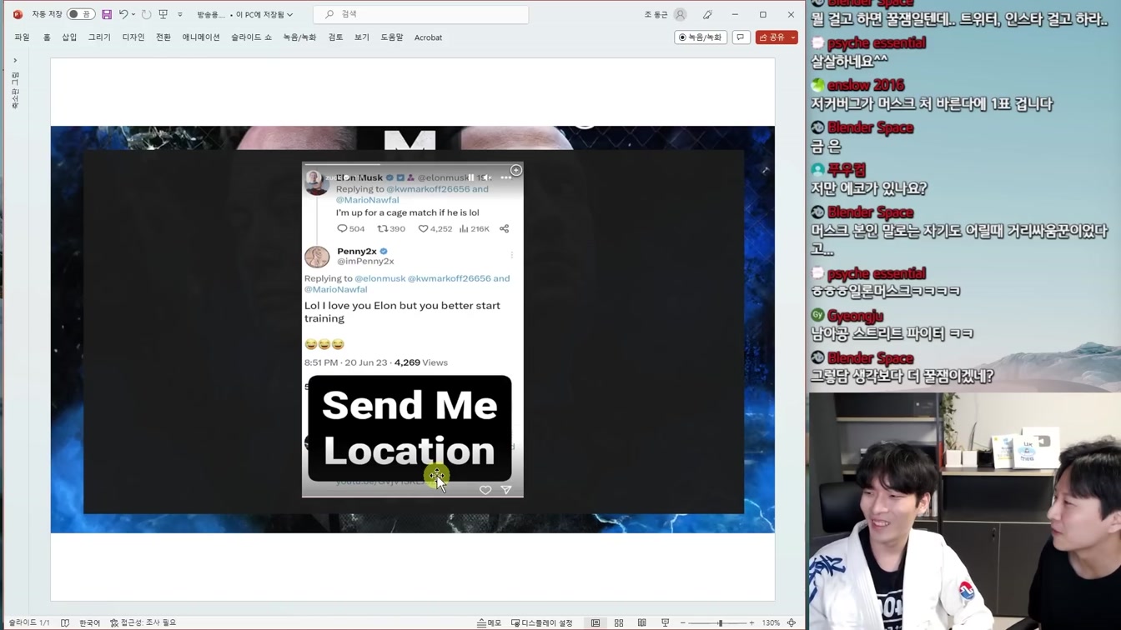Click the share icon on Elon Musk tweet
This screenshot has height=630, width=1121.
pos(504,228)
